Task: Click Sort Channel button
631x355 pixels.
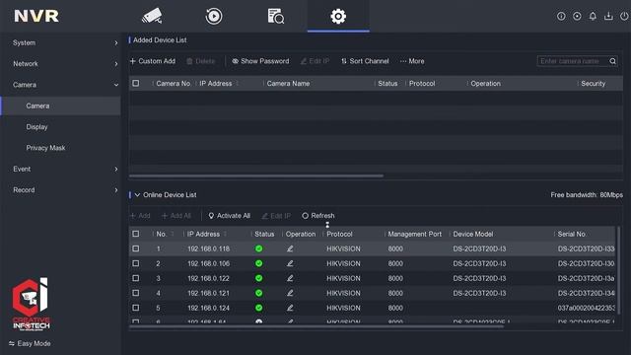Action: pos(365,61)
